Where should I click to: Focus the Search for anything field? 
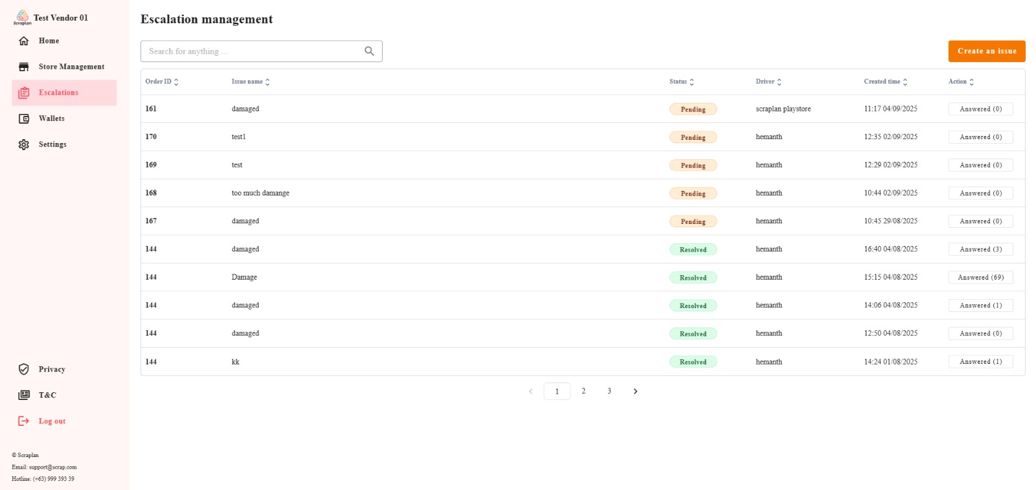coord(253,51)
